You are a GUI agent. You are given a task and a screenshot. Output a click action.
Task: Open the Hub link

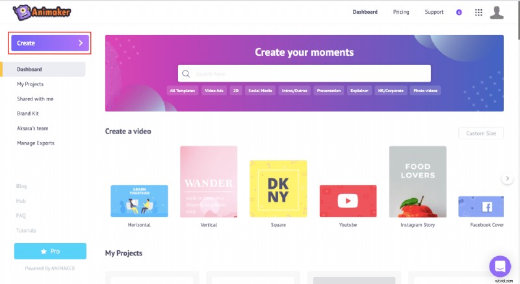click(21, 201)
